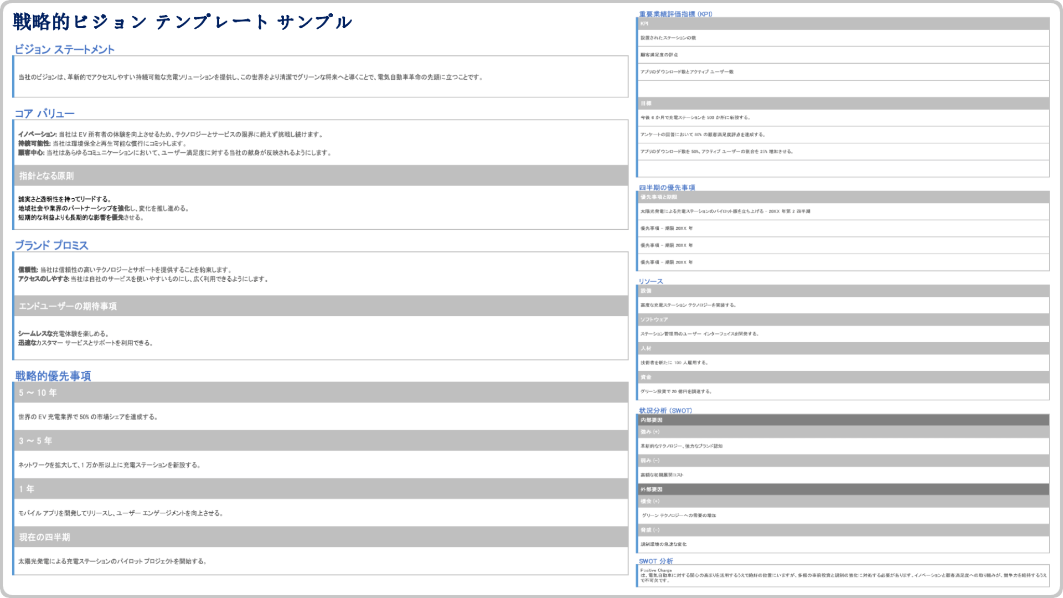Click the 'イノベーション' core value line
Screen dimensions: 1063x598
pos(171,135)
